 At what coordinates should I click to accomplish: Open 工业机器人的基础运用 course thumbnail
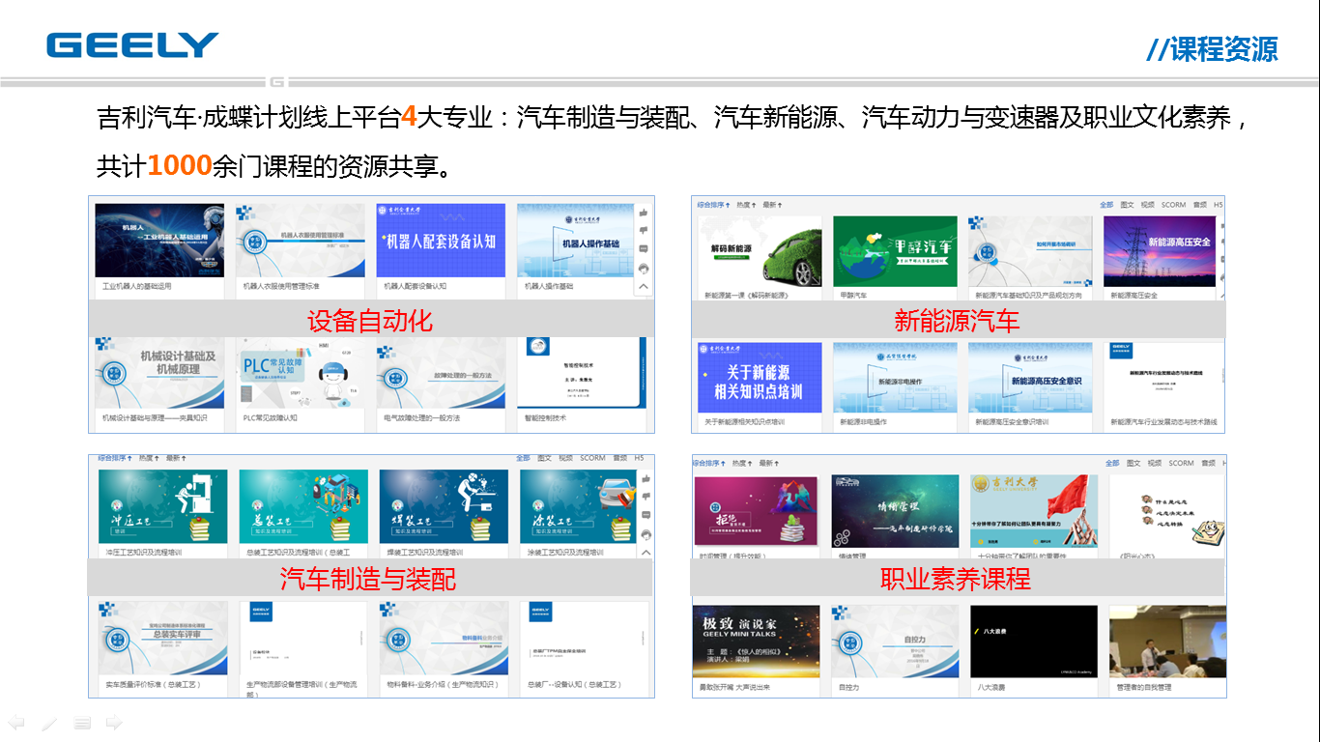(x=159, y=241)
